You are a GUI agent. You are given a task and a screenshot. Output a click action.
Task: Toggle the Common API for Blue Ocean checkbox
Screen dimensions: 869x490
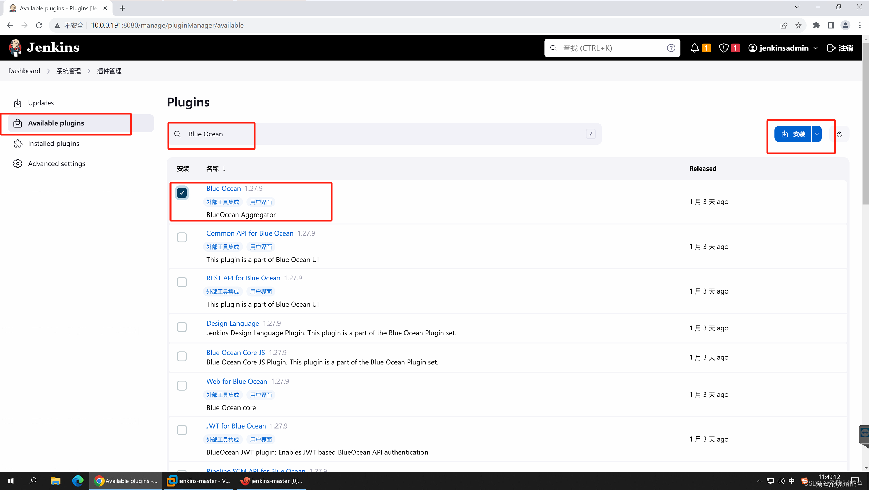(182, 237)
